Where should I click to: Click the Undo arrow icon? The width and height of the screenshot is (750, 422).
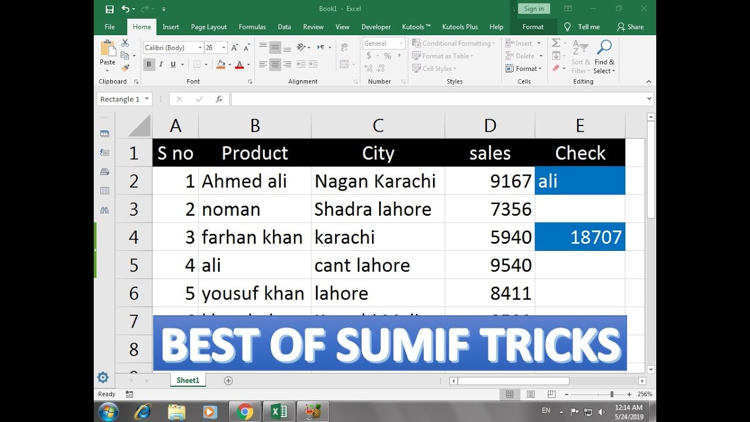click(125, 9)
